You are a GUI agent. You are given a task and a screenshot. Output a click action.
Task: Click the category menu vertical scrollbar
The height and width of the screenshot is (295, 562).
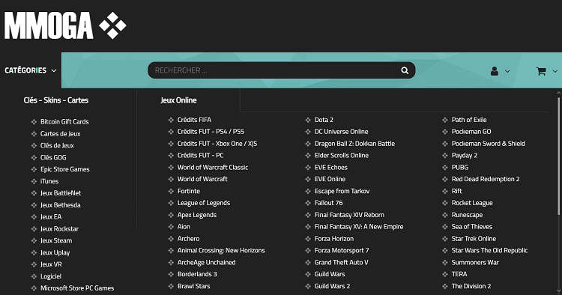click(x=558, y=155)
